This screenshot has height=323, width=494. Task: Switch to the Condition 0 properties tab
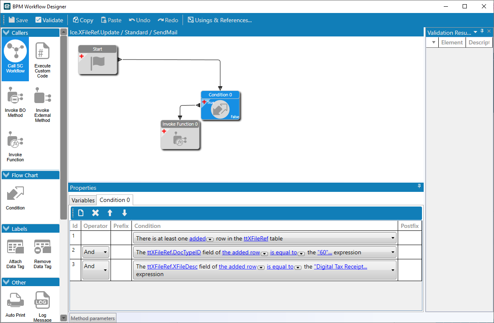[x=115, y=200]
